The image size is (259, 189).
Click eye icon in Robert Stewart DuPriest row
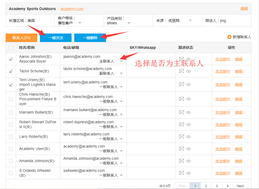pos(188,125)
